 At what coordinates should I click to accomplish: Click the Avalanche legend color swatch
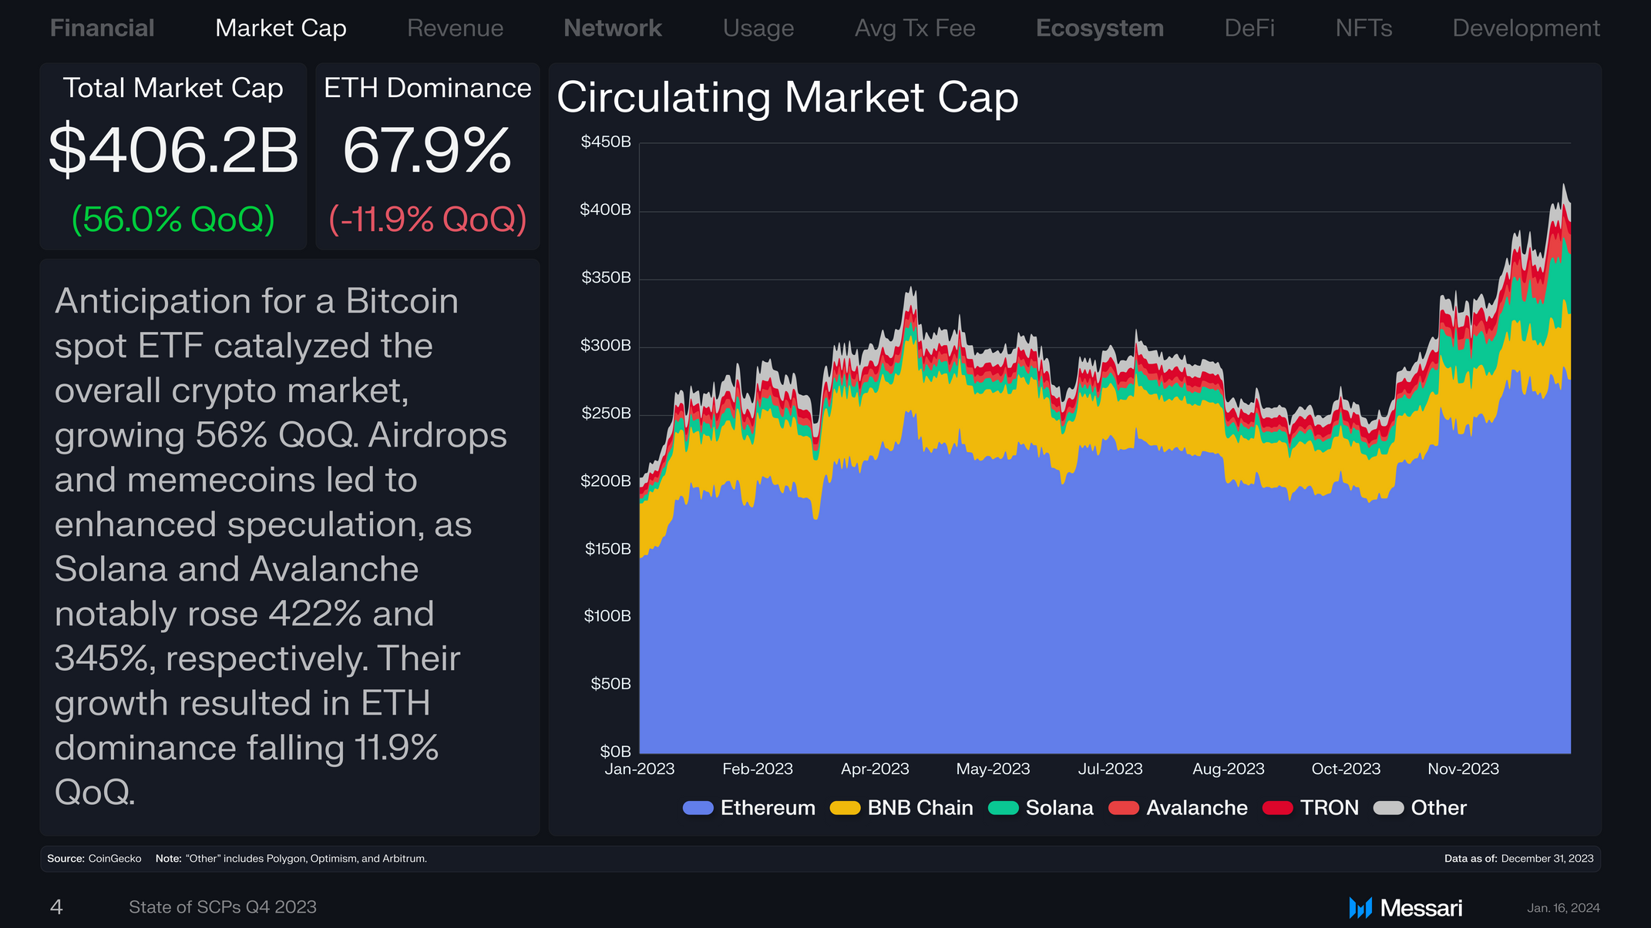[x=1124, y=808]
